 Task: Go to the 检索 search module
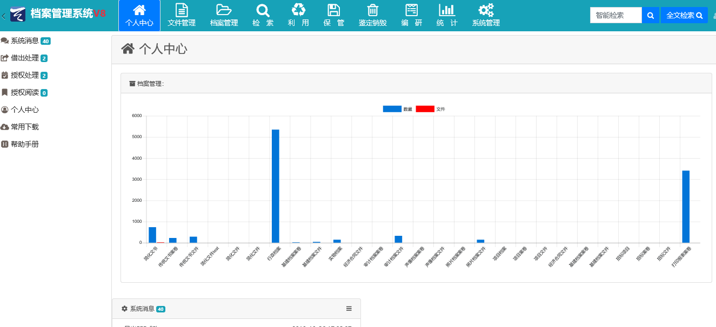(x=263, y=16)
